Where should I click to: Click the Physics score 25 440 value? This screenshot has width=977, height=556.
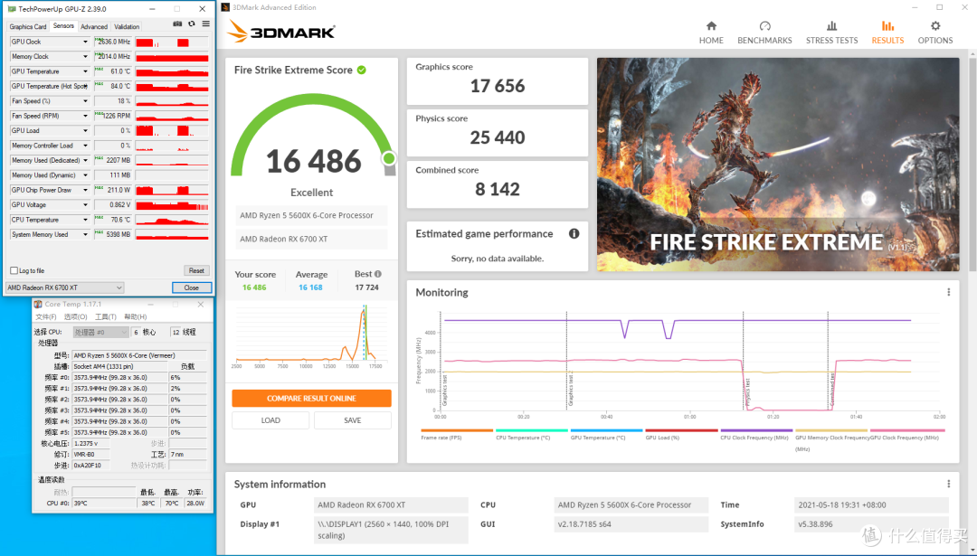(498, 137)
